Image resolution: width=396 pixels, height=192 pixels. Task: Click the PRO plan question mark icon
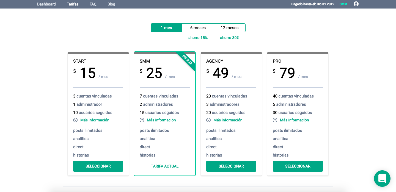coord(275,120)
